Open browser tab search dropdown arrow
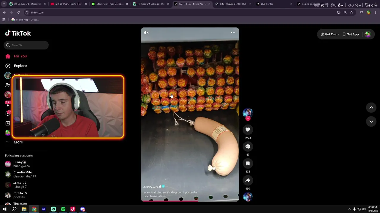 pos(4,4)
